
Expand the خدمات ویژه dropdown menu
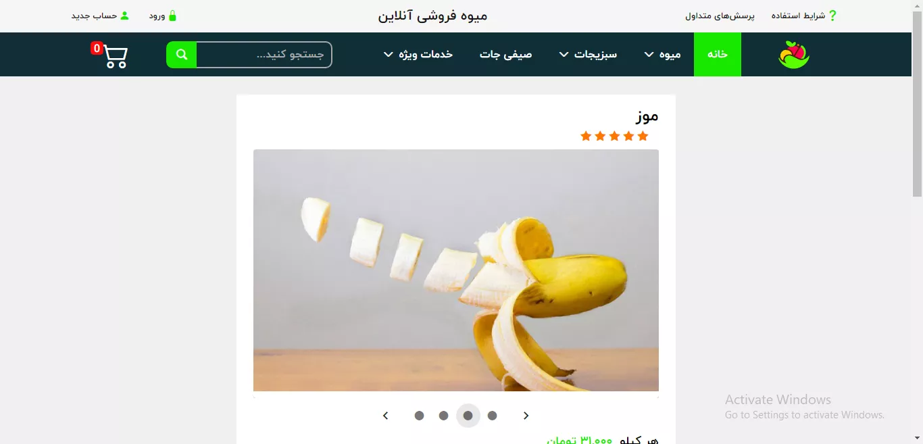click(x=418, y=55)
